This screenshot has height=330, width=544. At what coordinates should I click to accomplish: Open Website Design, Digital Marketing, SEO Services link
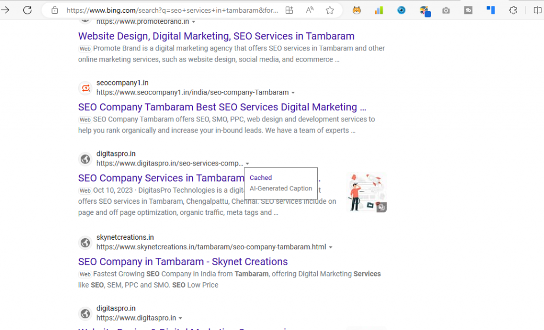click(x=216, y=36)
